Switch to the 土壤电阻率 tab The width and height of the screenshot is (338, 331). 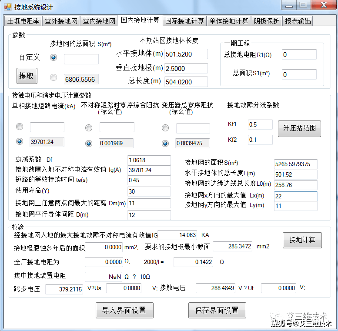click(x=23, y=21)
